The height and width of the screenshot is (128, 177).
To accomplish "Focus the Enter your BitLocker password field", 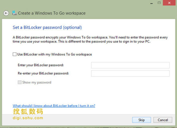I will (x=130, y=65).
